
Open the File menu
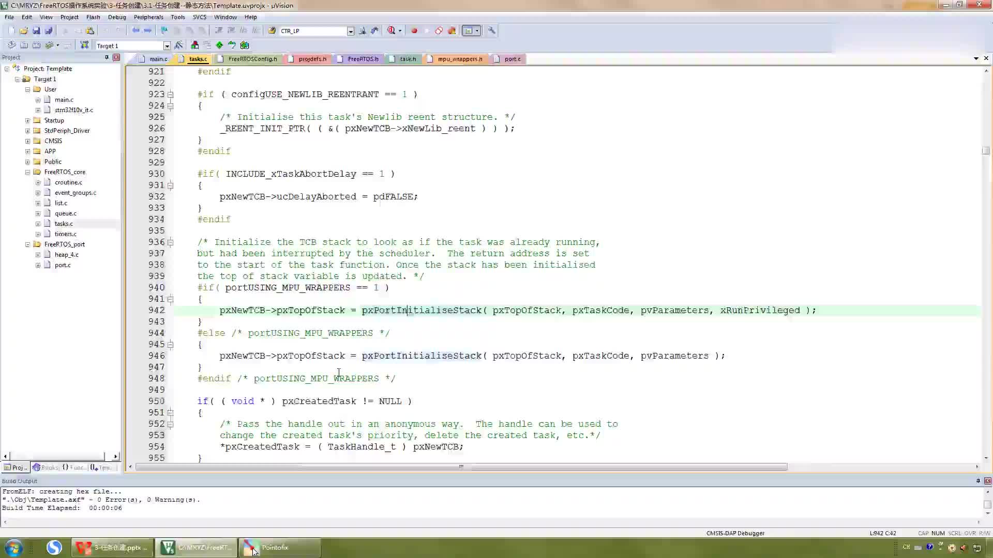[x=9, y=17]
